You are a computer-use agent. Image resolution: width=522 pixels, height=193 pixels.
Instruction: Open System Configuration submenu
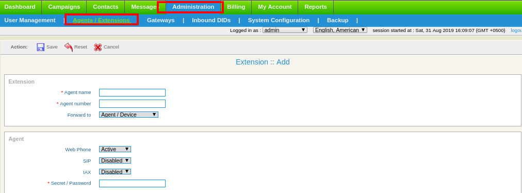coord(279,20)
